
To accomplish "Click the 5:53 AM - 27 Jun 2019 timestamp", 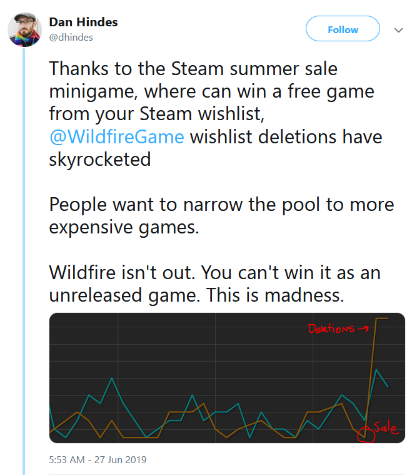I will click(x=98, y=460).
